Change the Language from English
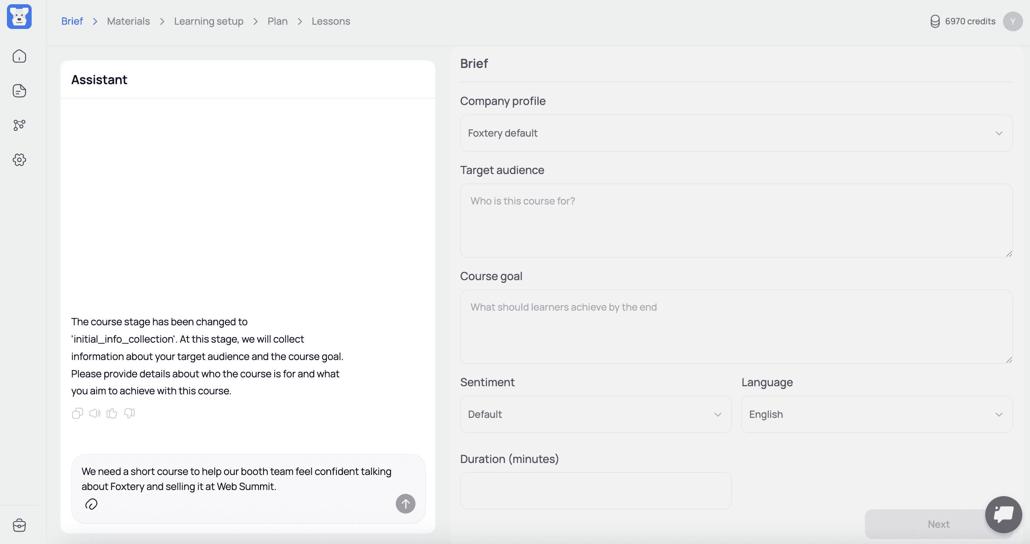Screen dimensions: 1030x544 coord(877,414)
